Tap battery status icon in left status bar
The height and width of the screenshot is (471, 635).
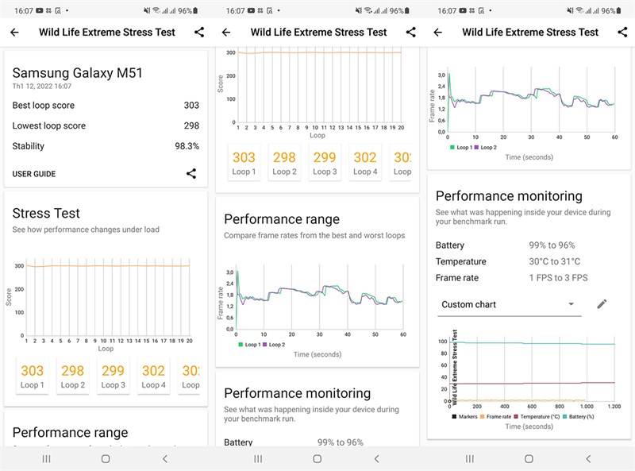195,10
